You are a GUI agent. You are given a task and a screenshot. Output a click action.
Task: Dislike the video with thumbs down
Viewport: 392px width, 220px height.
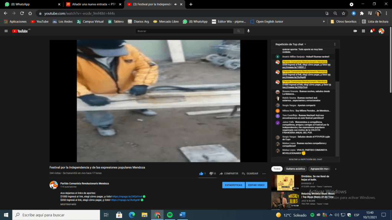pos(210,173)
